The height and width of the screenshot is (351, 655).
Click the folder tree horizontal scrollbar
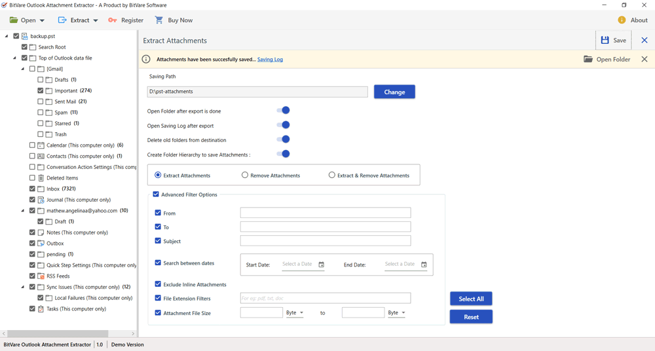click(x=58, y=333)
